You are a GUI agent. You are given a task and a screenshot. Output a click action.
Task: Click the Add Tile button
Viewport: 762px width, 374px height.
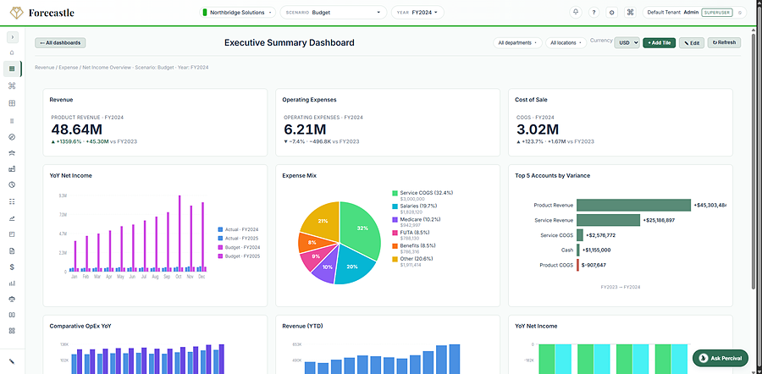coord(659,43)
